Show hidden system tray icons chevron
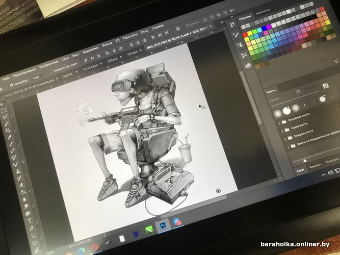 pyautogui.click(x=324, y=174)
